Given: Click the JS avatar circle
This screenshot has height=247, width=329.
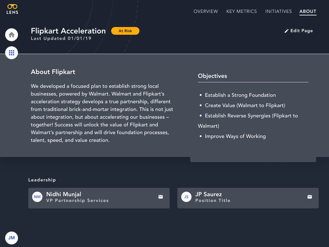Looking at the screenshot, I should click(x=186, y=197).
